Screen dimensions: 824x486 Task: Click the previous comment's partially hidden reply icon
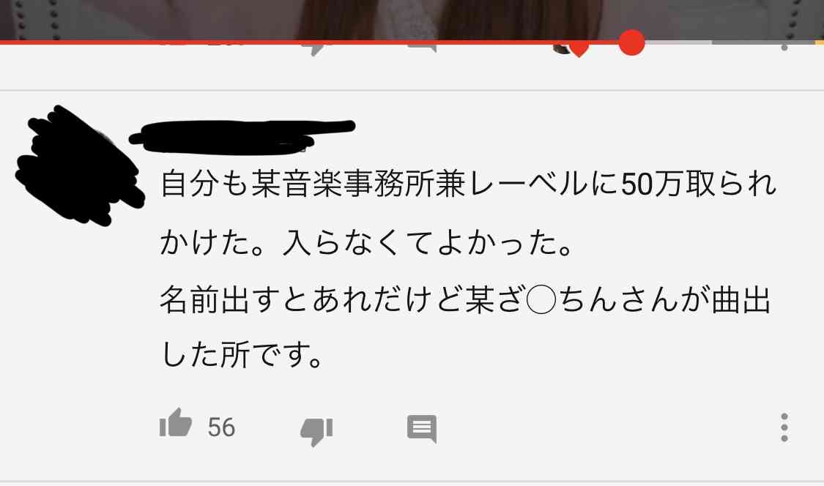(x=422, y=49)
